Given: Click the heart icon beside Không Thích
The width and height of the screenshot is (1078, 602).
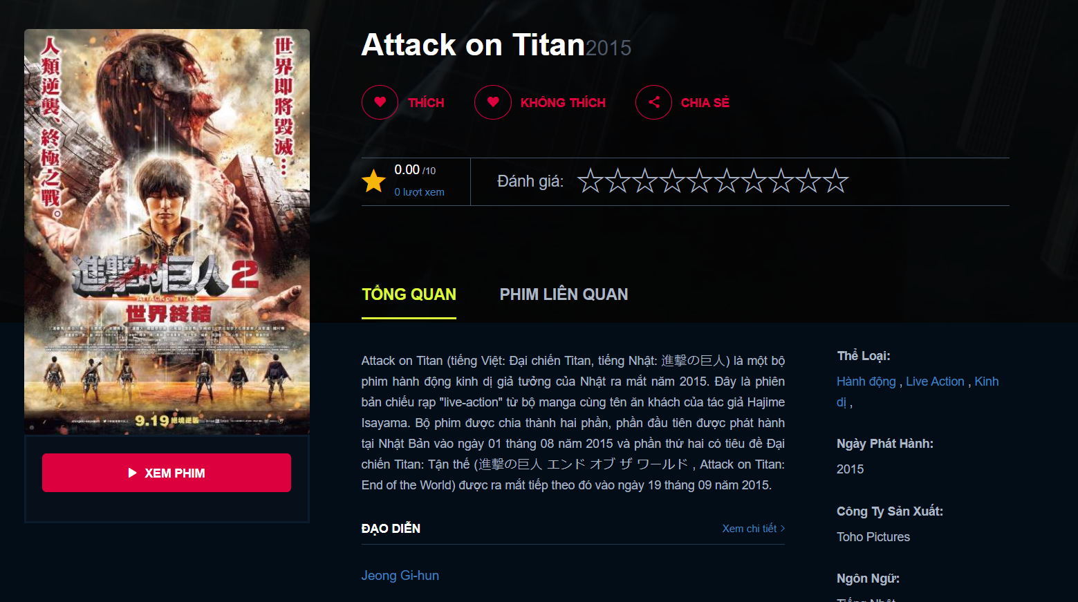Looking at the screenshot, I should point(492,102).
